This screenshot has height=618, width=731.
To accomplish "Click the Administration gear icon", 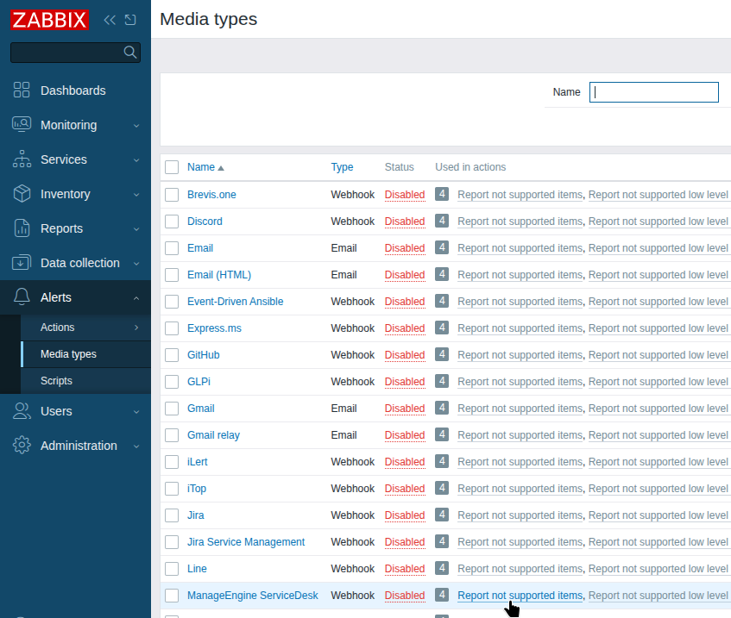I will point(22,445).
